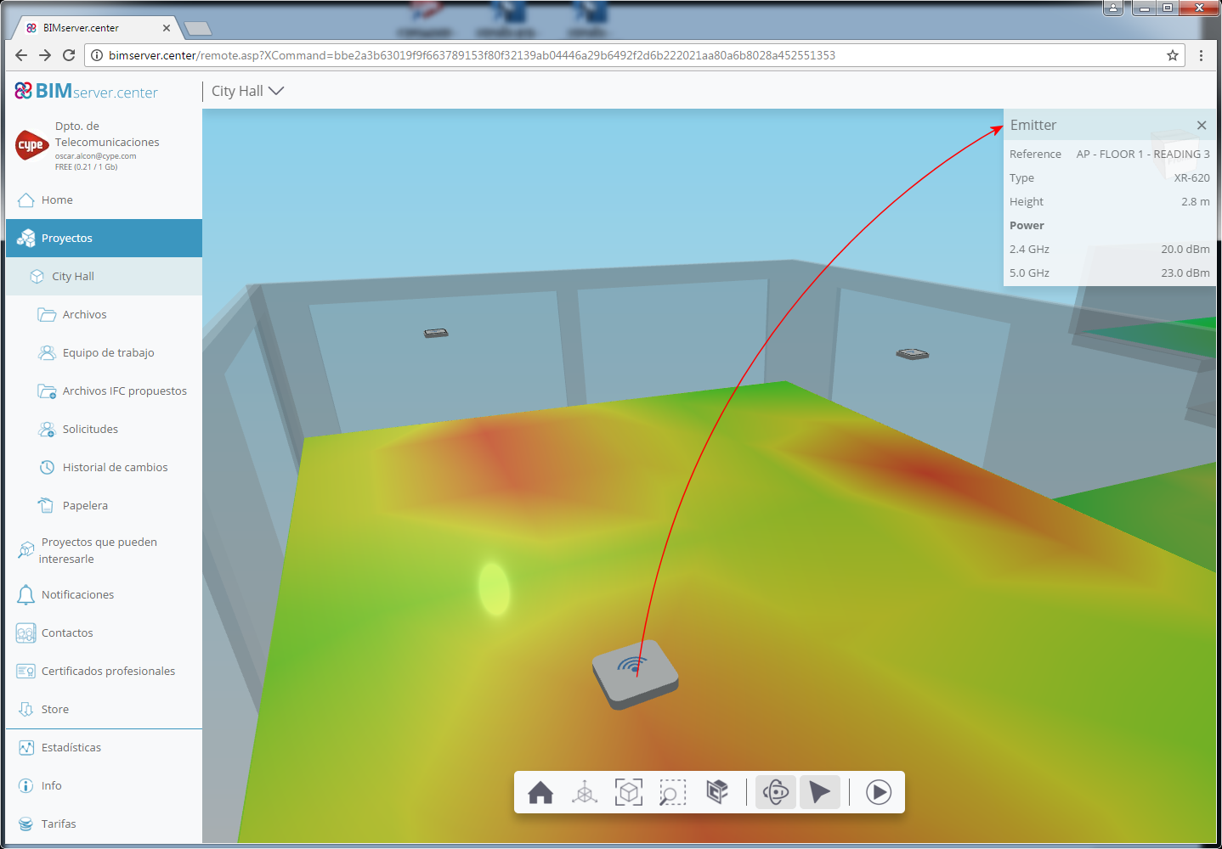Reload the page
This screenshot has height=849, width=1222.
coord(69,55)
